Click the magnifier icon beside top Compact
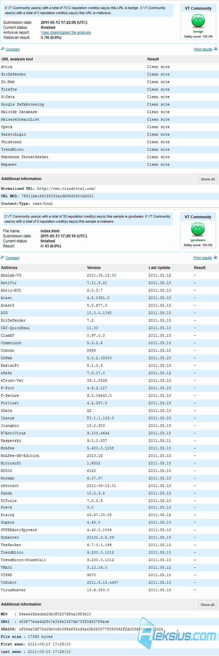The width and height of the screenshot is (219, 656). [x=3, y=49]
